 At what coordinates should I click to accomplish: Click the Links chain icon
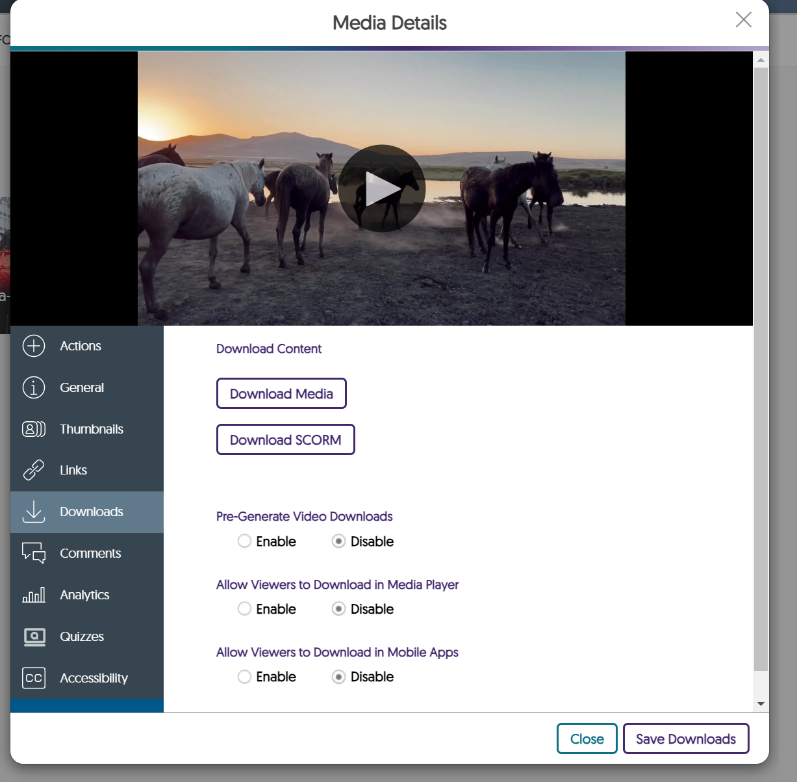click(x=34, y=470)
